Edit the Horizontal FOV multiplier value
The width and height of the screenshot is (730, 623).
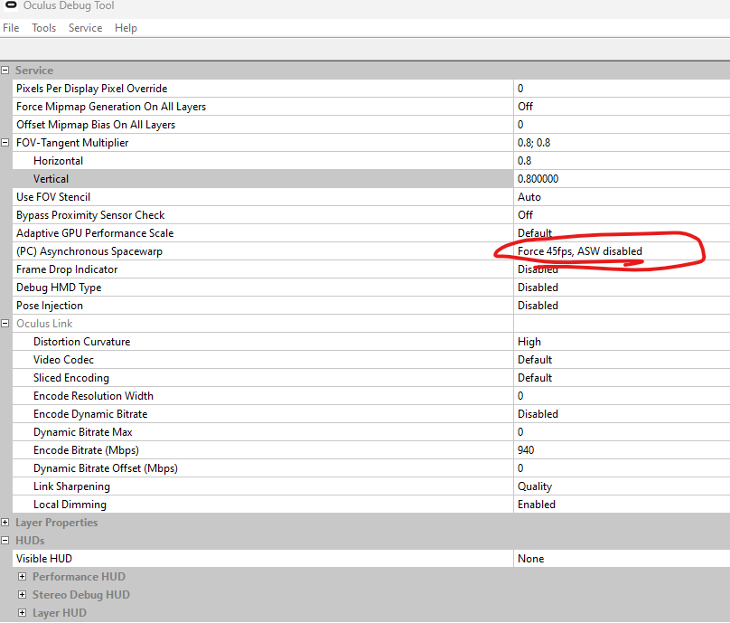pos(622,161)
